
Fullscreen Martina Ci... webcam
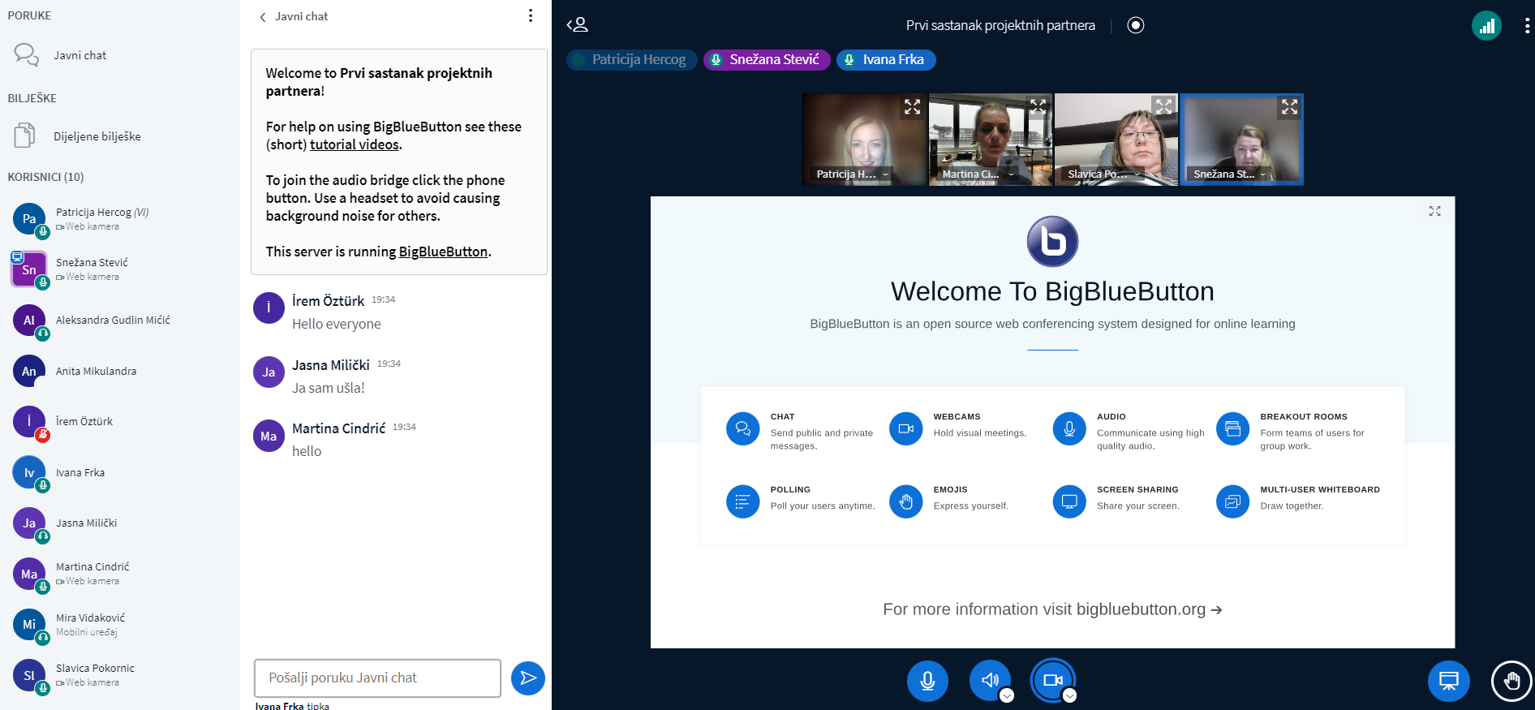pos(1038,107)
